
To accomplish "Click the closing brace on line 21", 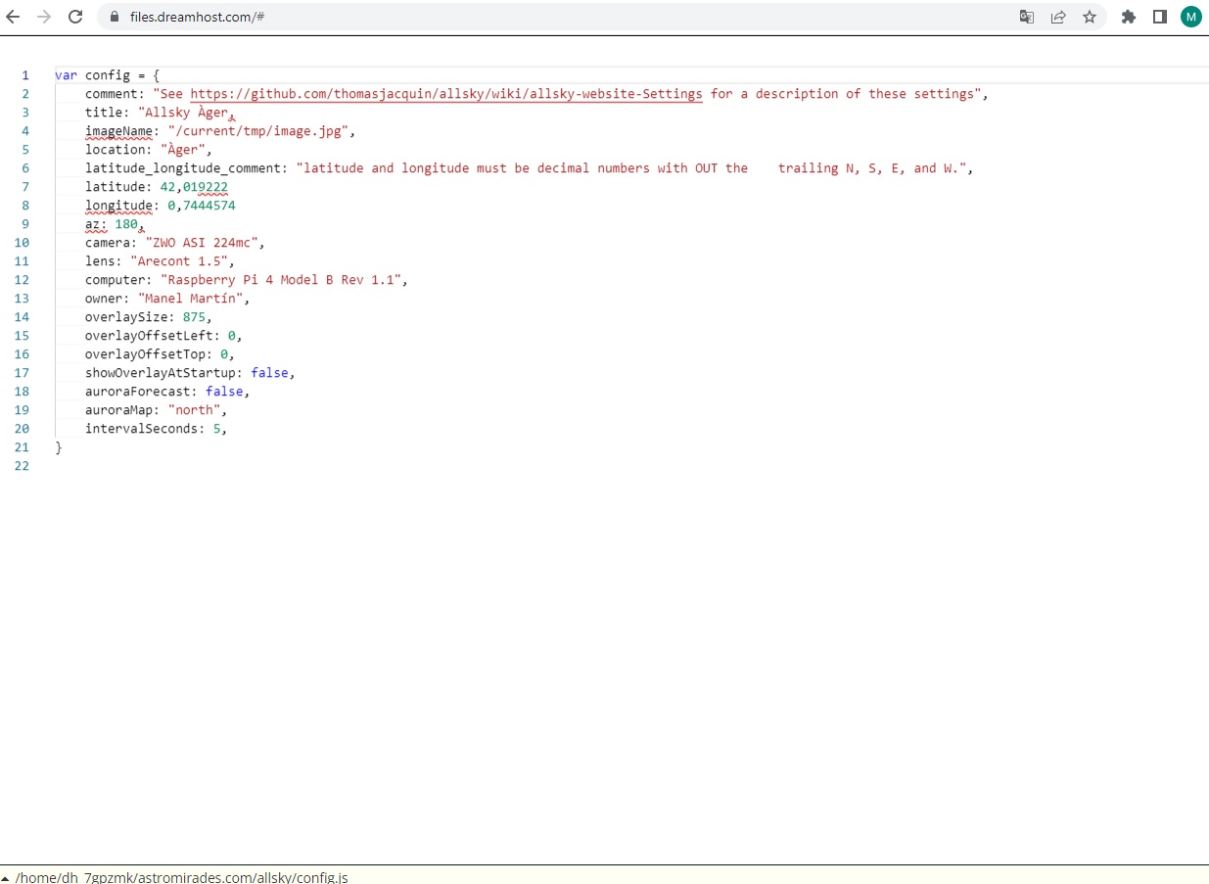I will (x=59, y=447).
